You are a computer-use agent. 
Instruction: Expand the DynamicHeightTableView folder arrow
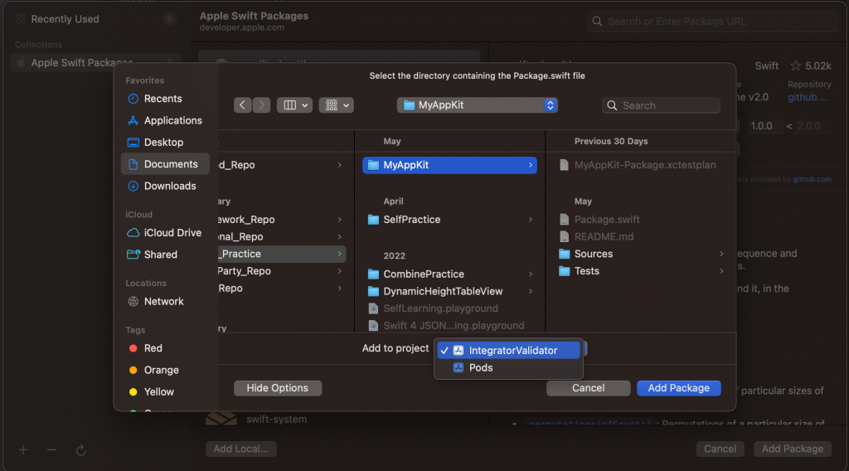point(531,291)
